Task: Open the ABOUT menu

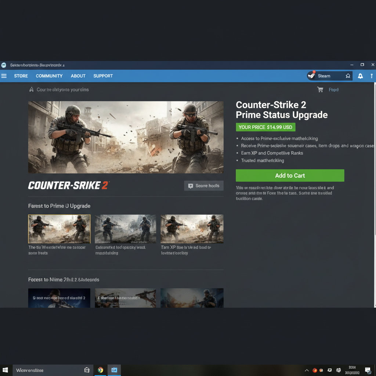Action: (78, 76)
